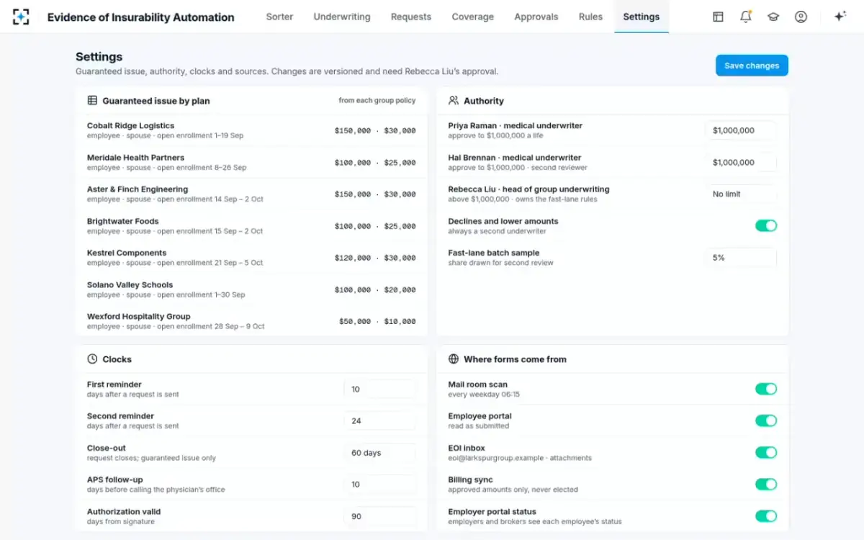Edit Priya Raman's authority limit field

click(741, 130)
